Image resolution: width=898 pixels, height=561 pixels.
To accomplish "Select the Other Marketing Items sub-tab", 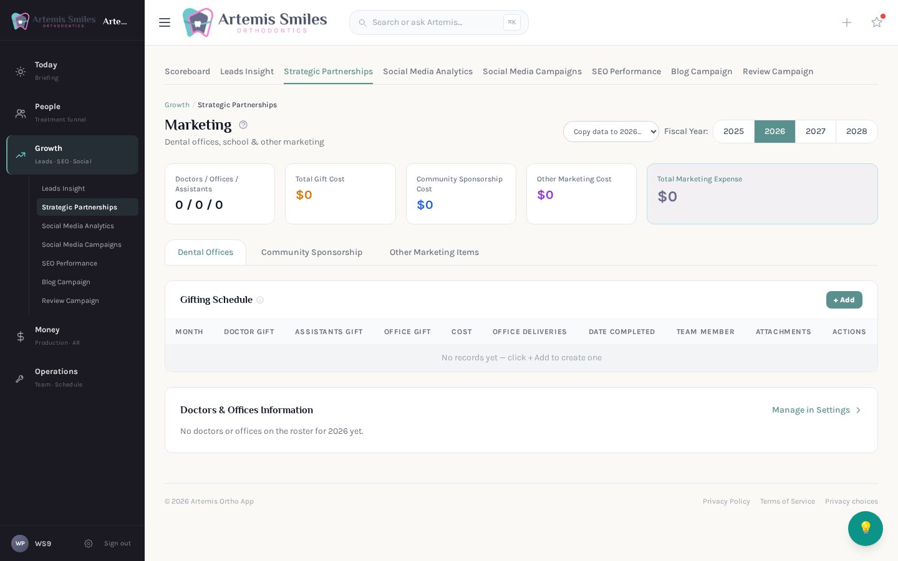I will pos(434,252).
